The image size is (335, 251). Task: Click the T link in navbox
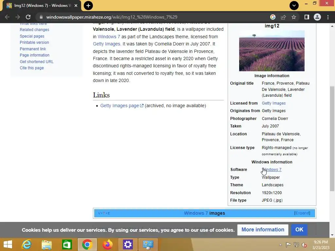(104, 213)
